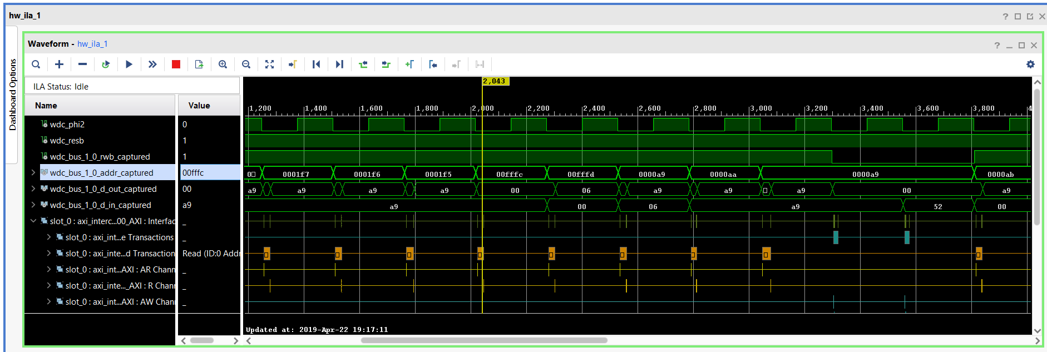Click the zoom out magnifier icon
This screenshot has height=352, width=1047.
(x=246, y=65)
